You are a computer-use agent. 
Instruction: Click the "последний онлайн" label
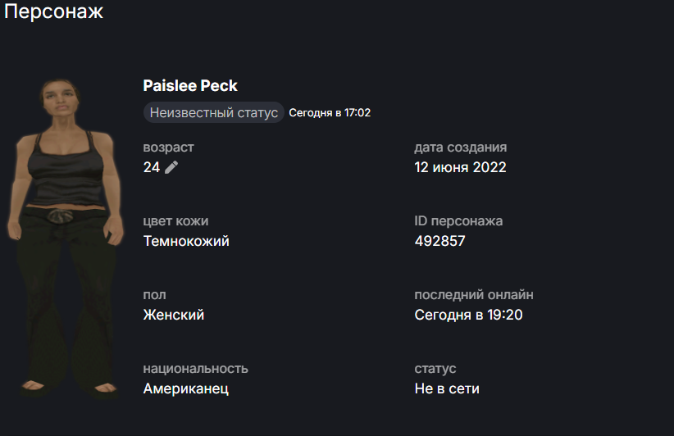474,295
